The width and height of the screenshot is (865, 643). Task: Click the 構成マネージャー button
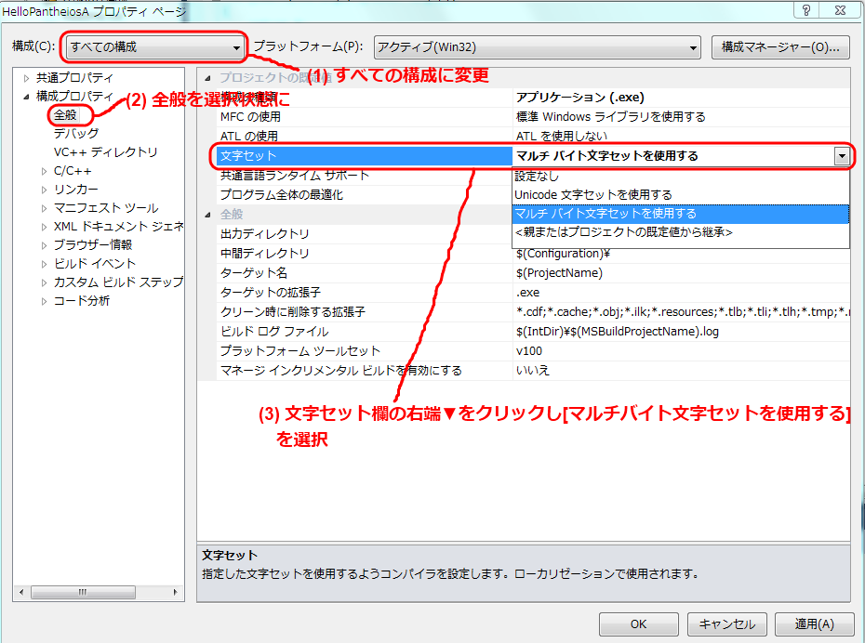[779, 46]
